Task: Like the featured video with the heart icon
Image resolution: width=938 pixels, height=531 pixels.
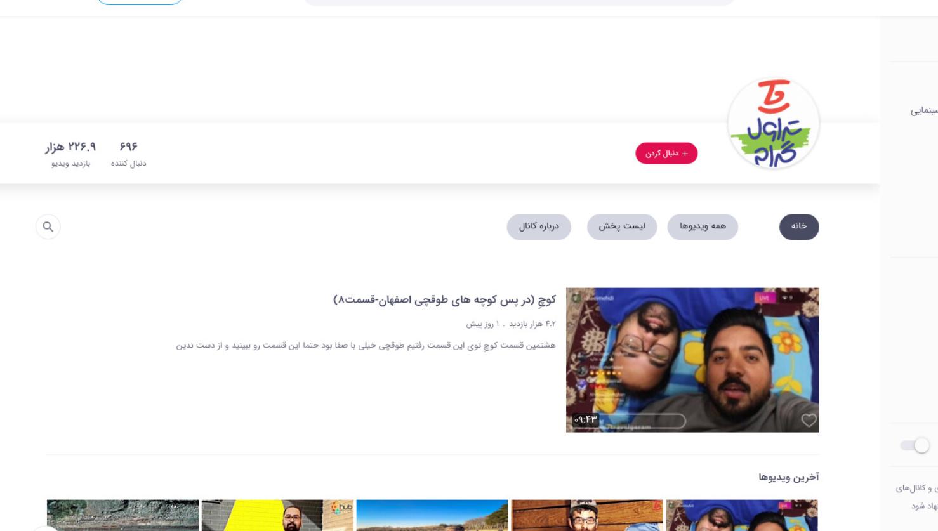Action: pos(809,420)
